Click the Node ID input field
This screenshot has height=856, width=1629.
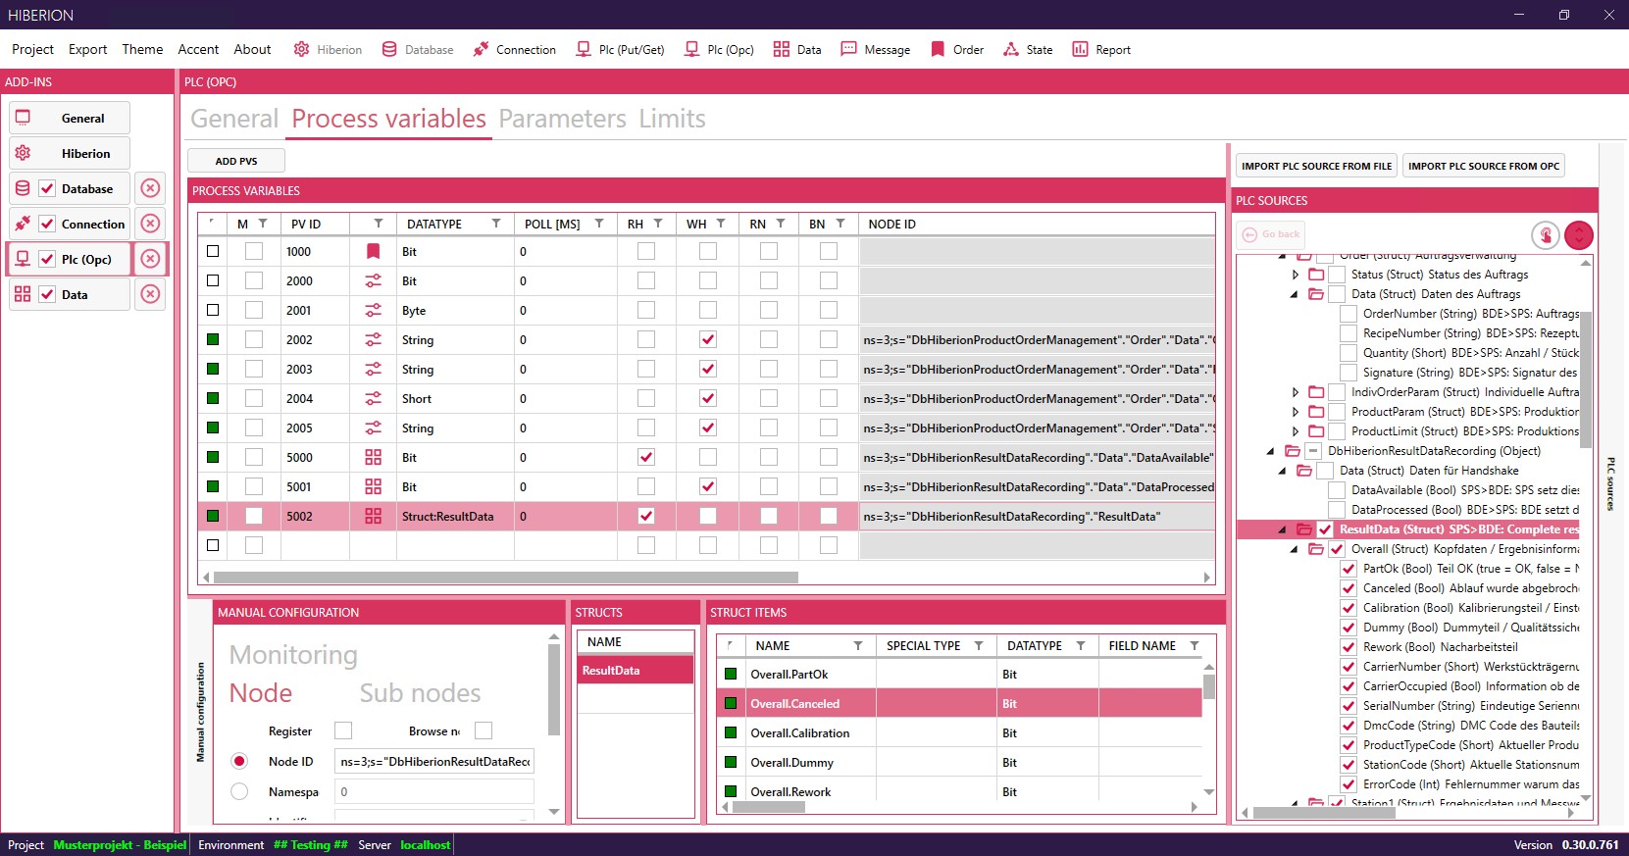click(x=434, y=761)
